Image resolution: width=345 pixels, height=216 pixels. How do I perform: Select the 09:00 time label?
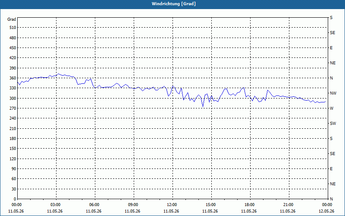[134, 205]
